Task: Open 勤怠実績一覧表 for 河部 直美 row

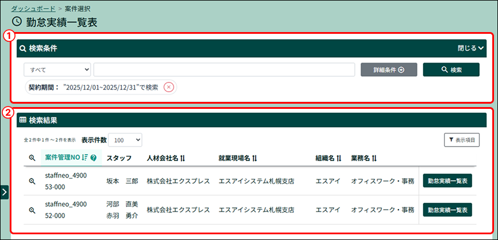Action: point(448,210)
